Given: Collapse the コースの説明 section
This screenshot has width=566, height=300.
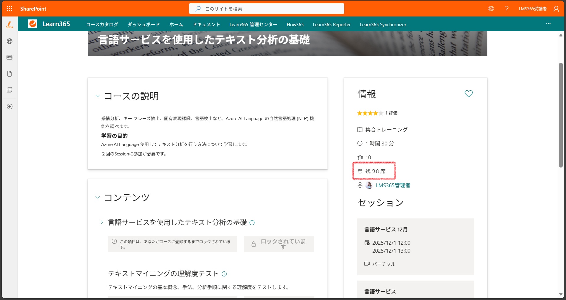Looking at the screenshot, I should click(x=98, y=96).
